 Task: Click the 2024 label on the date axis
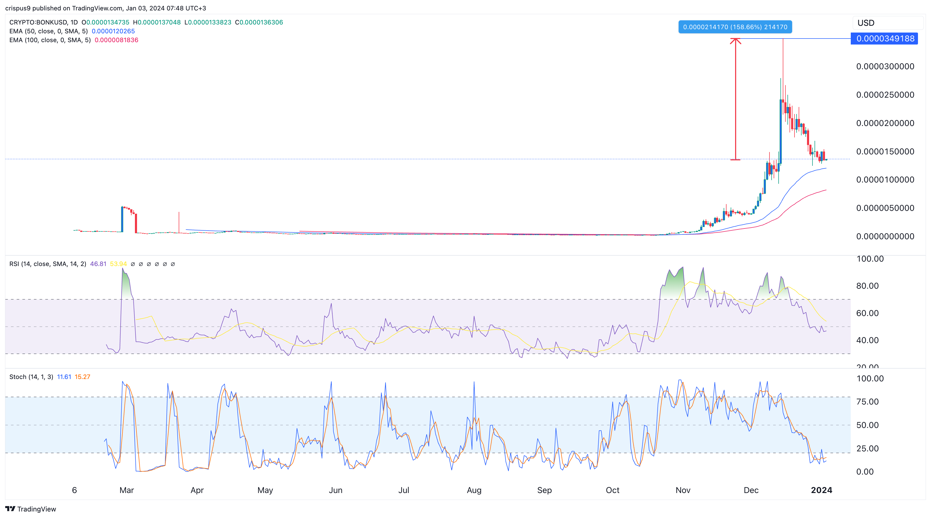(822, 490)
